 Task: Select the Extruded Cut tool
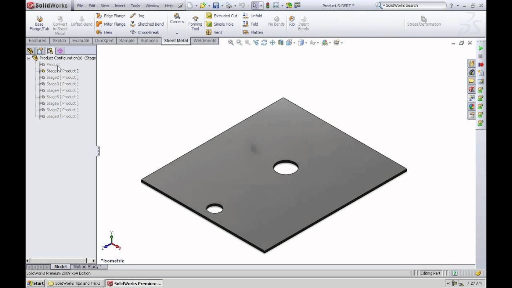click(222, 16)
